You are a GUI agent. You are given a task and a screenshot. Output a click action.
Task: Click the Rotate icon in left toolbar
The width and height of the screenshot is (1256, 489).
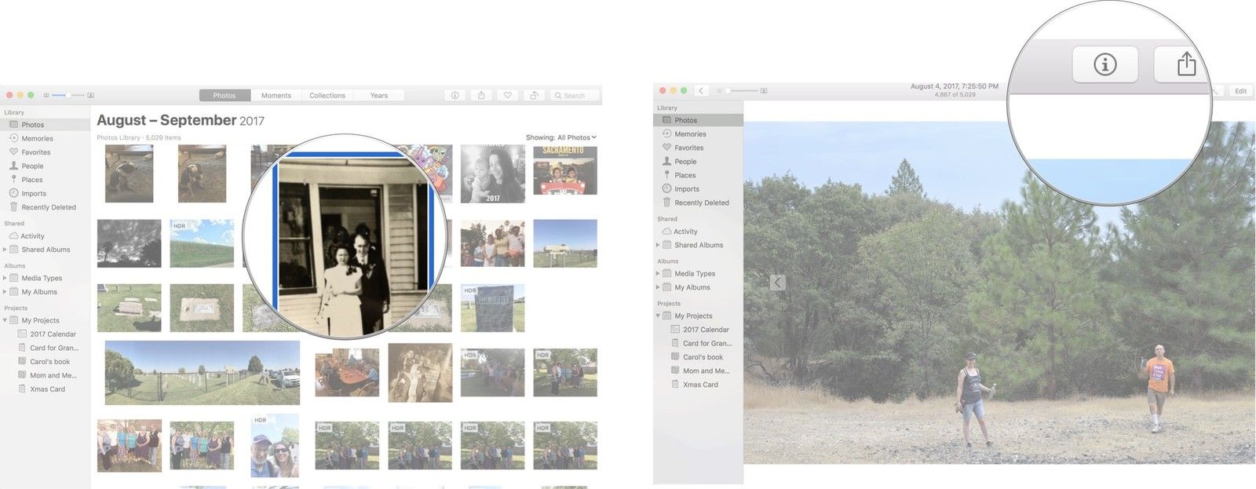tap(534, 95)
